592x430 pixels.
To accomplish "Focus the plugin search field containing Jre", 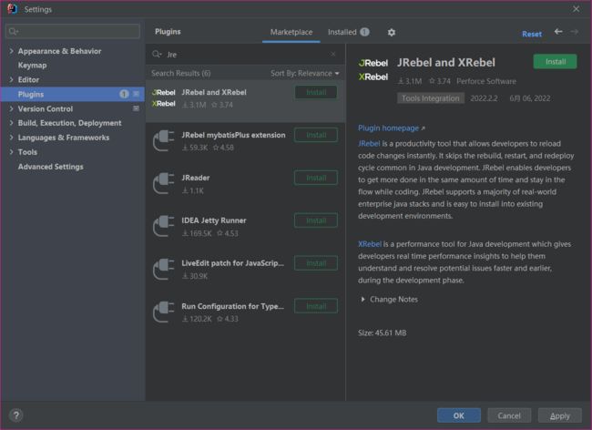I will 245,55.
